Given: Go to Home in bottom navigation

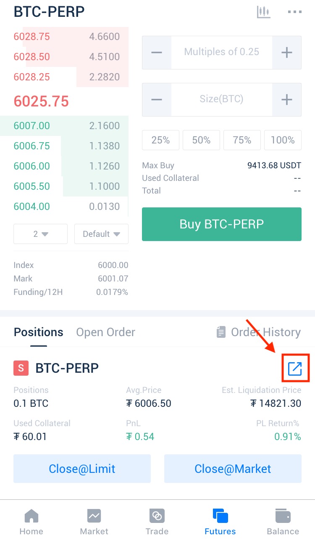Looking at the screenshot, I should [31, 521].
